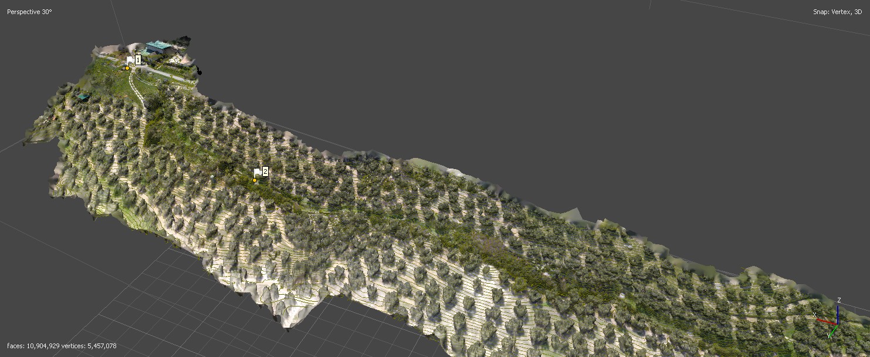870x357 pixels.
Task: Click the white flag of marker 2
Action: point(257,172)
